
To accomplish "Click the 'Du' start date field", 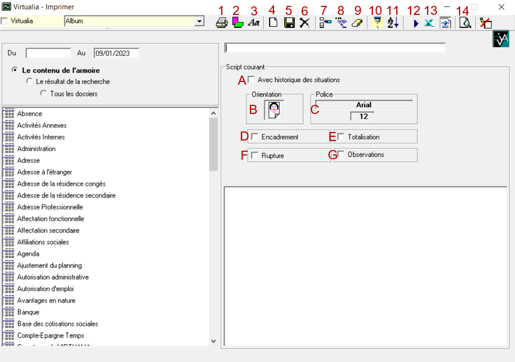I will coord(48,53).
